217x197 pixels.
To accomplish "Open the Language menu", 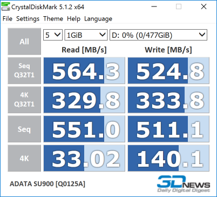I will [x=98, y=19].
